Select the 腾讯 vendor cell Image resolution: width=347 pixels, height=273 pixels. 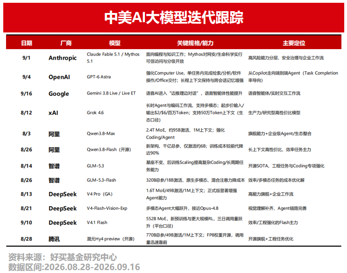click(54, 239)
